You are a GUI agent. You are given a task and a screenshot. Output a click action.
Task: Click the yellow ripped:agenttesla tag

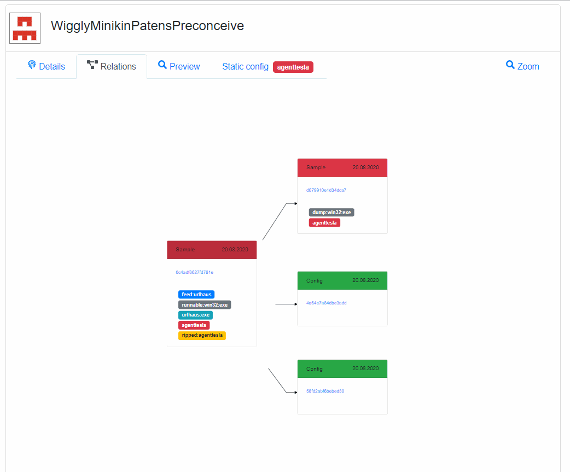tap(202, 335)
